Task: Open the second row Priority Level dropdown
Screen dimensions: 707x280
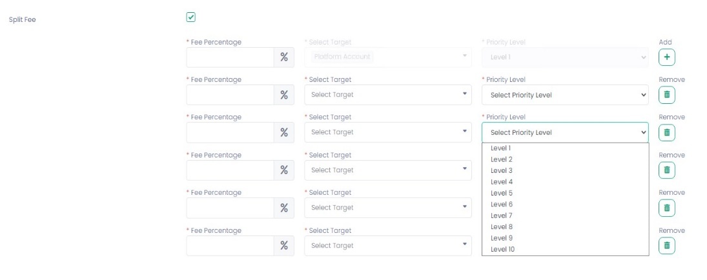Action: [564, 95]
